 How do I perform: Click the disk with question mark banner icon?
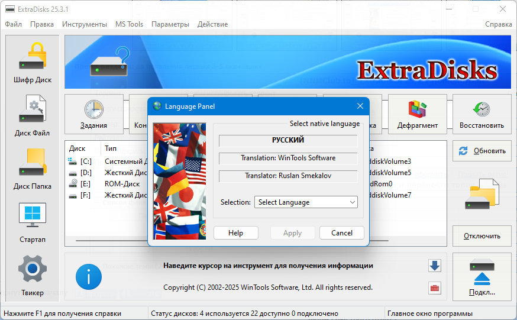click(110, 62)
